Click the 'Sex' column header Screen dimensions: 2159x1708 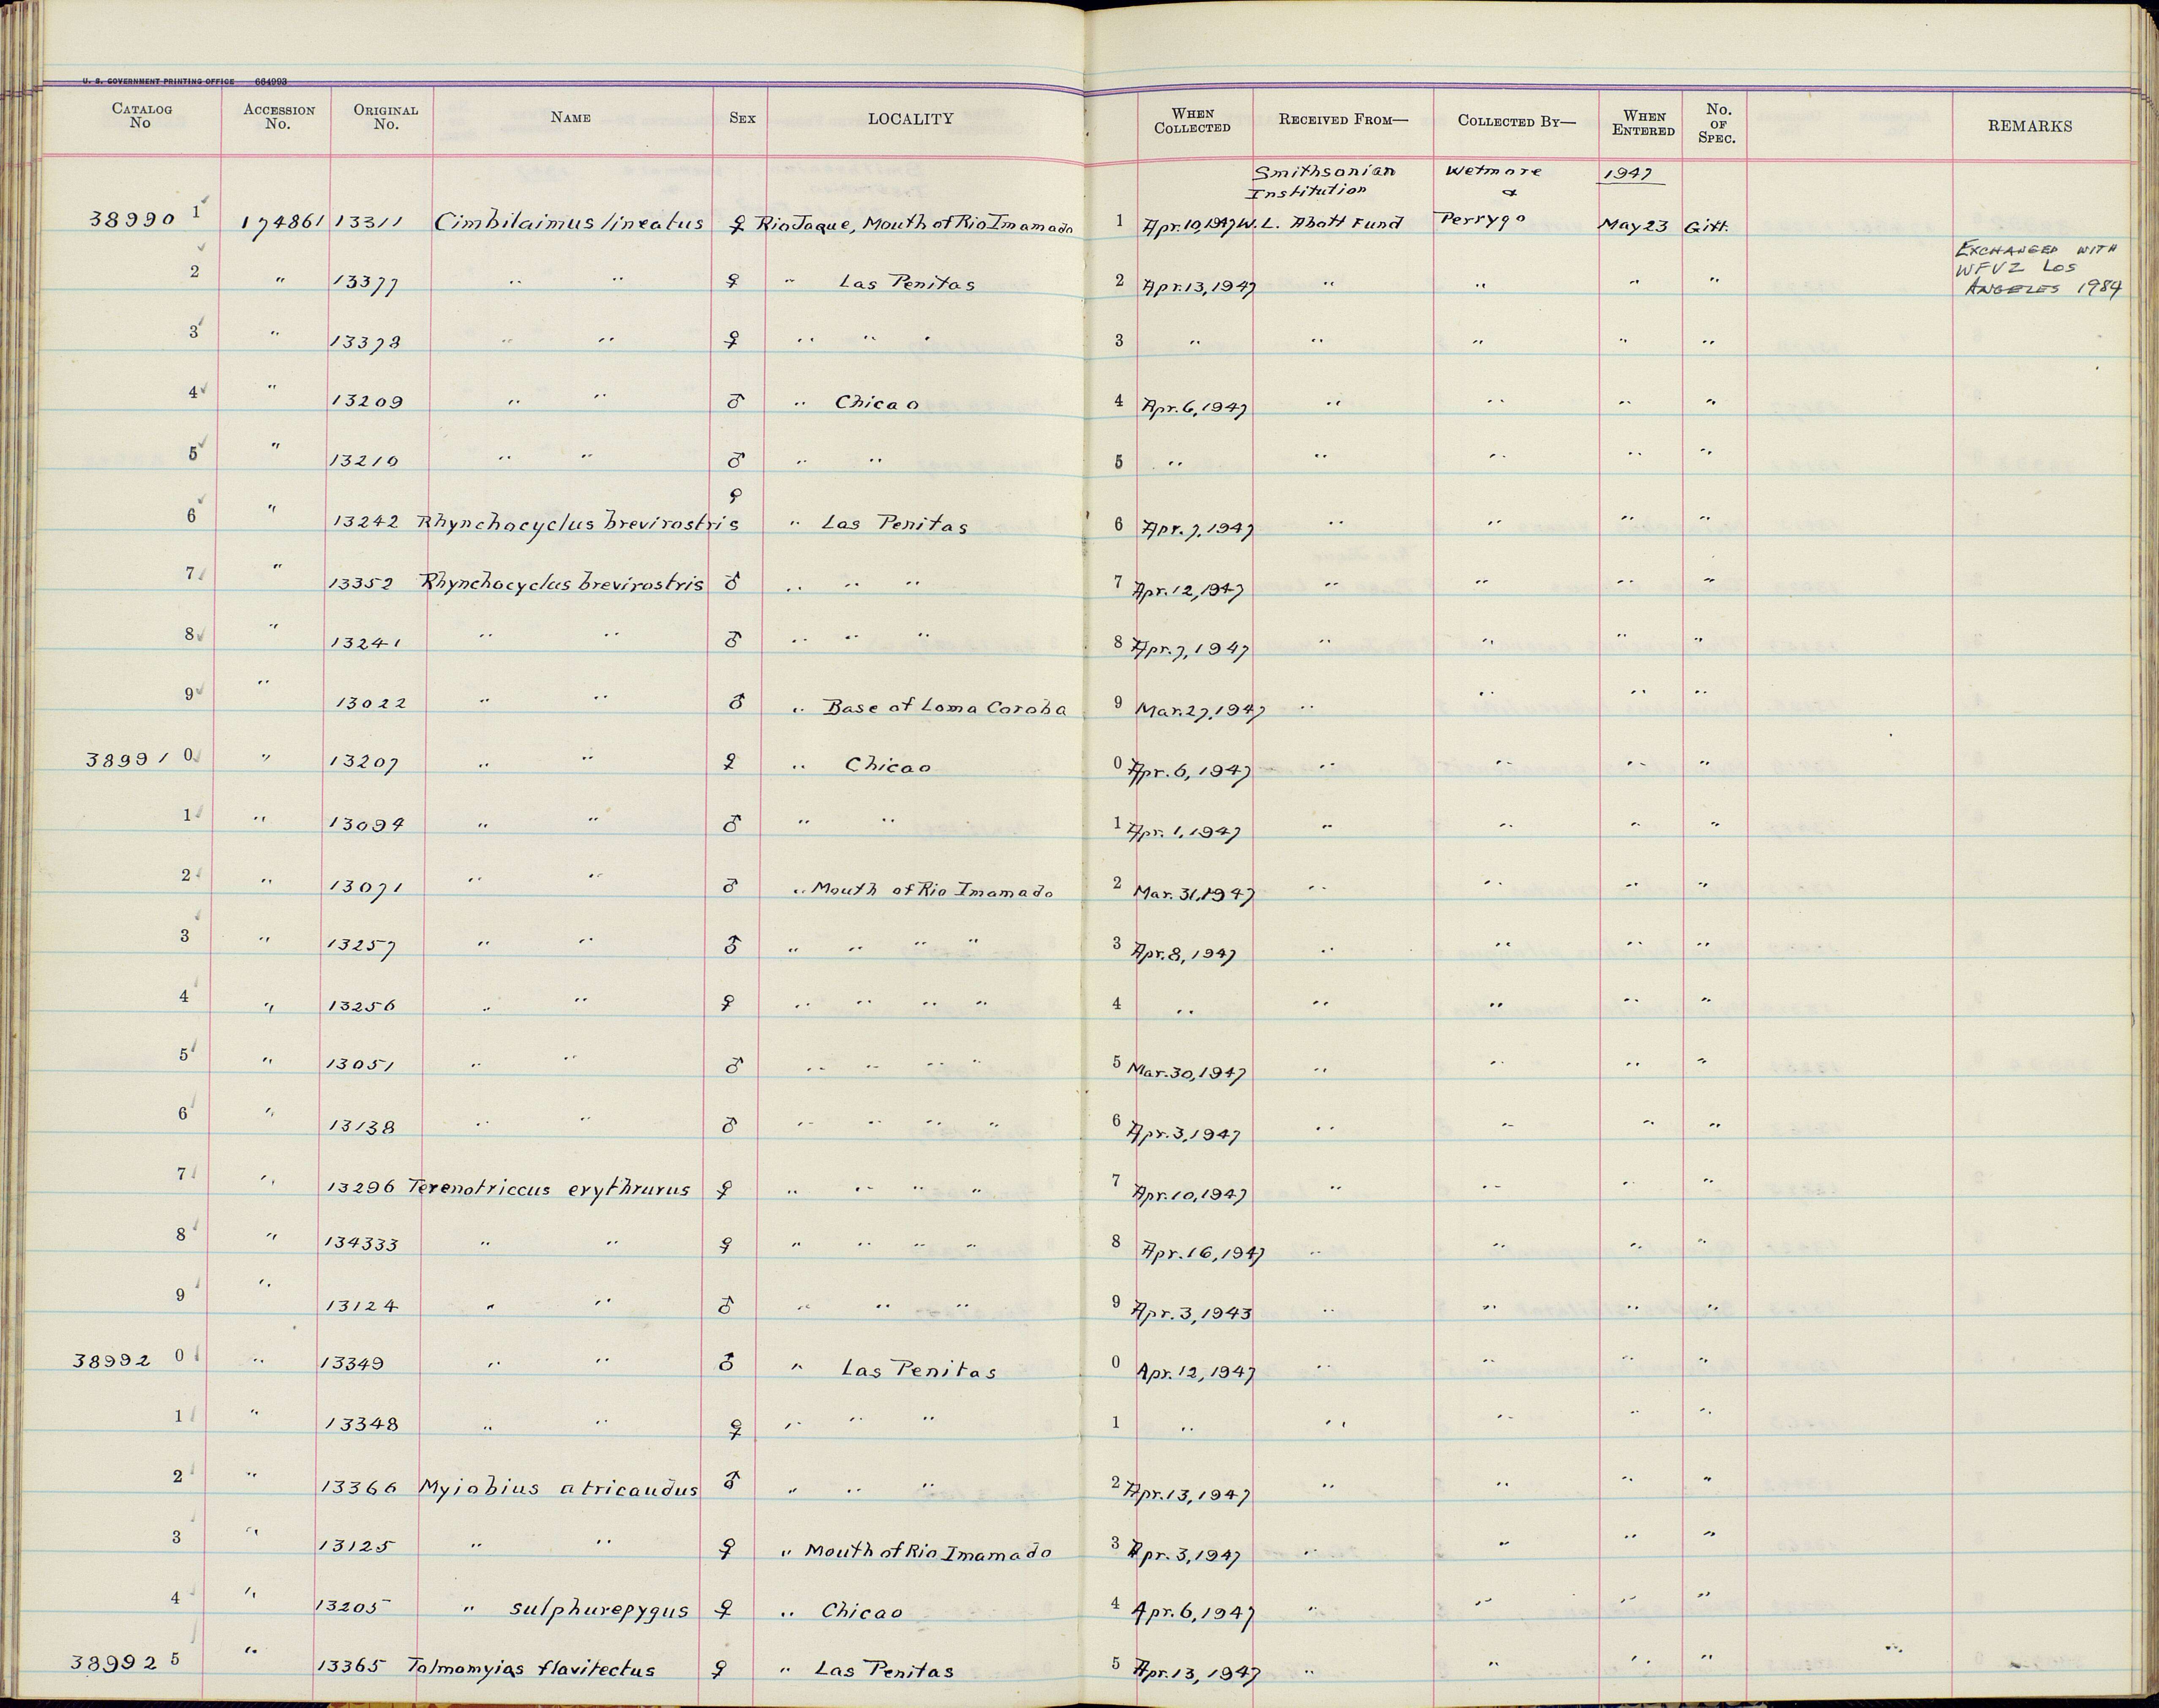[742, 118]
